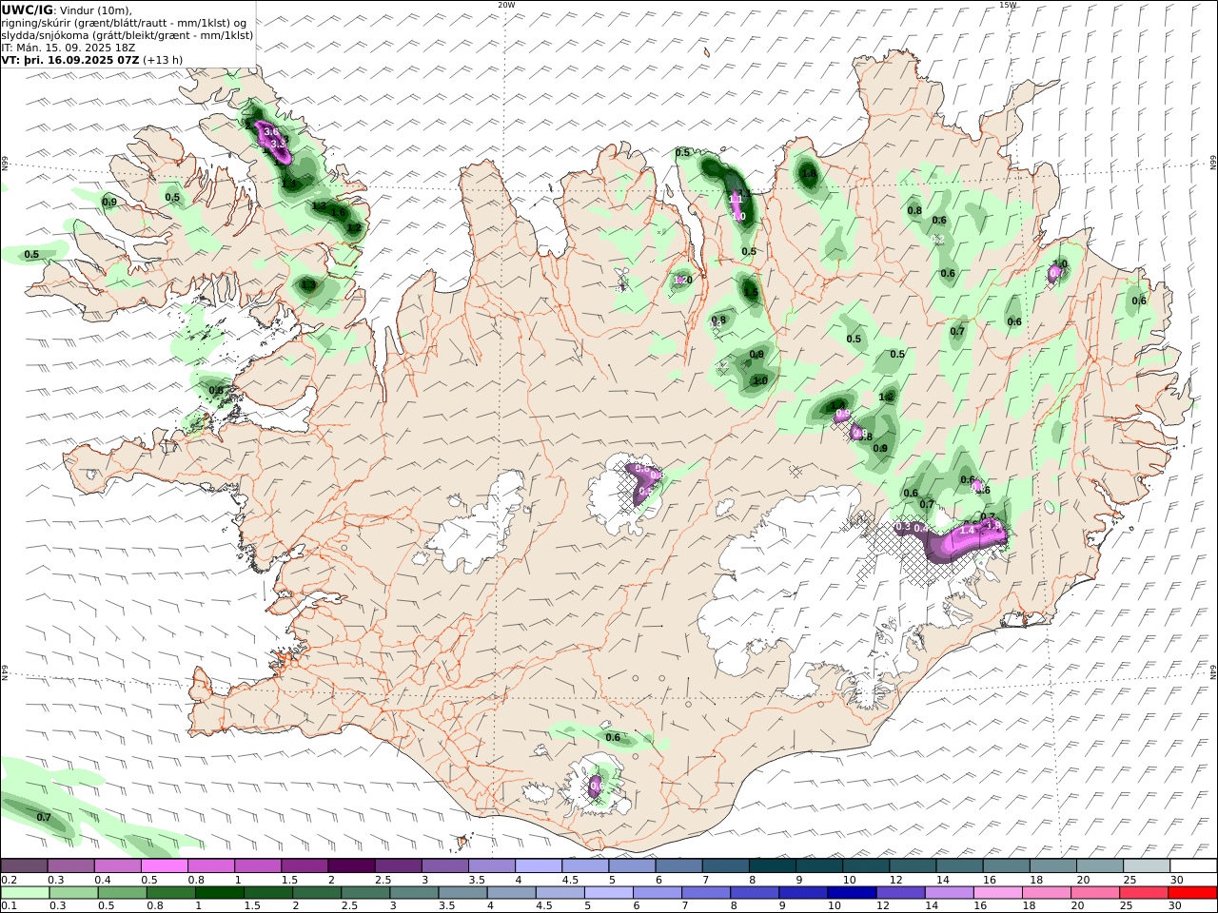Choose the medium green 0.5–0.8 rain swatch
The width and height of the screenshot is (1218, 913).
tap(122, 893)
